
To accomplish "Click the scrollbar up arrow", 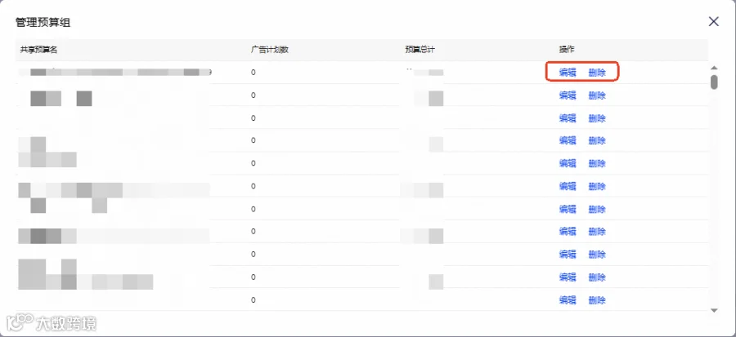I will pos(714,69).
